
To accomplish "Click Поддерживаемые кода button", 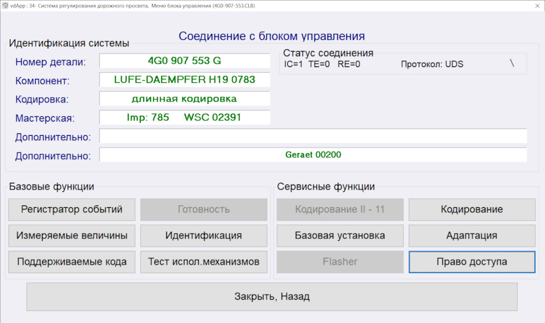I will click(x=72, y=262).
